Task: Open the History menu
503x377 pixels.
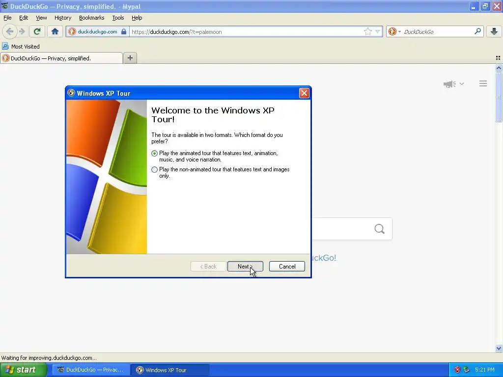Action: [x=62, y=18]
